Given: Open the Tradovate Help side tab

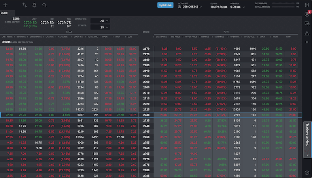Looking at the screenshot, I should tap(307, 135).
